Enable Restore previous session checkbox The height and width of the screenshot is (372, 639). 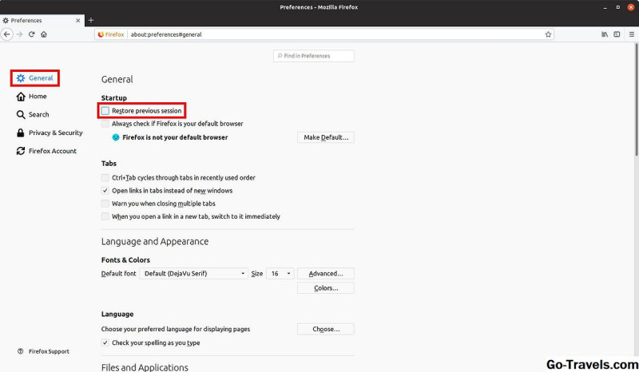coord(105,111)
